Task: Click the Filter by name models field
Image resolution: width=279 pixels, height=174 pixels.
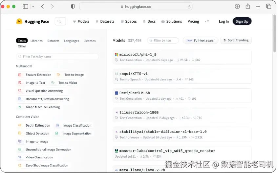Action: click(163, 41)
